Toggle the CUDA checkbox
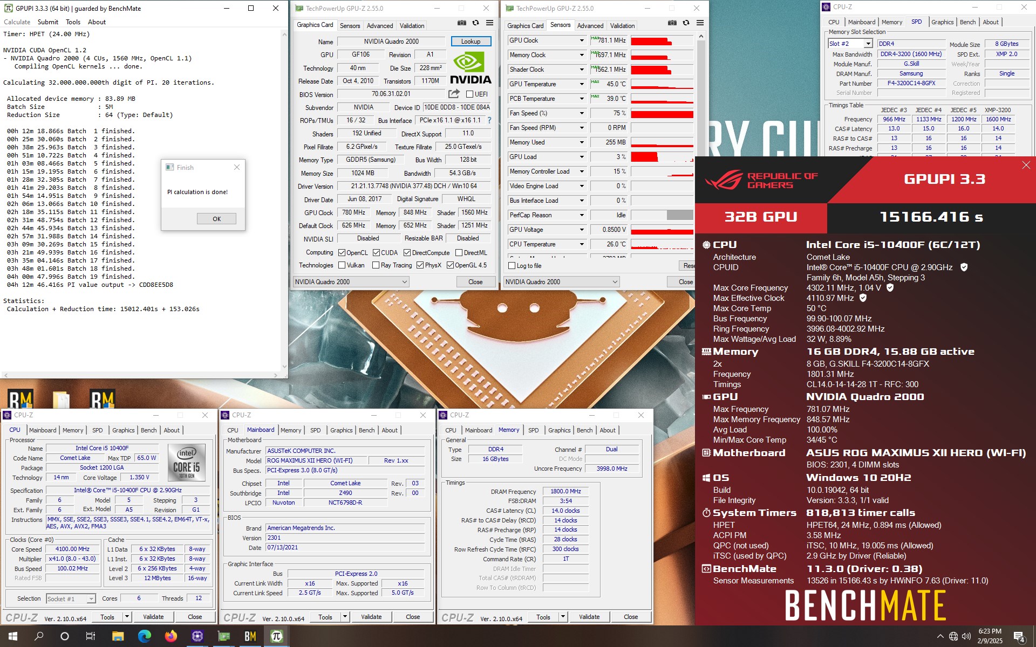This screenshot has height=647, width=1036. [376, 253]
